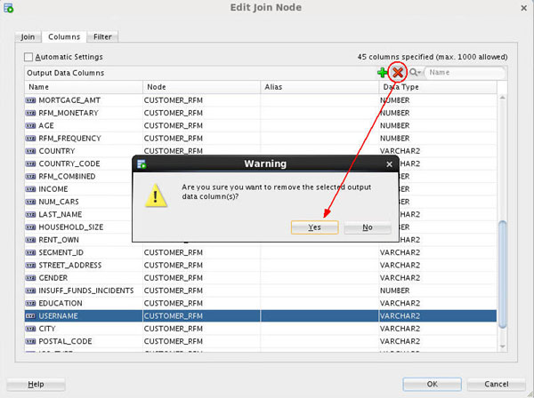
Task: Click the column icon beside STREET_ADDRESS
Action: tap(30, 265)
